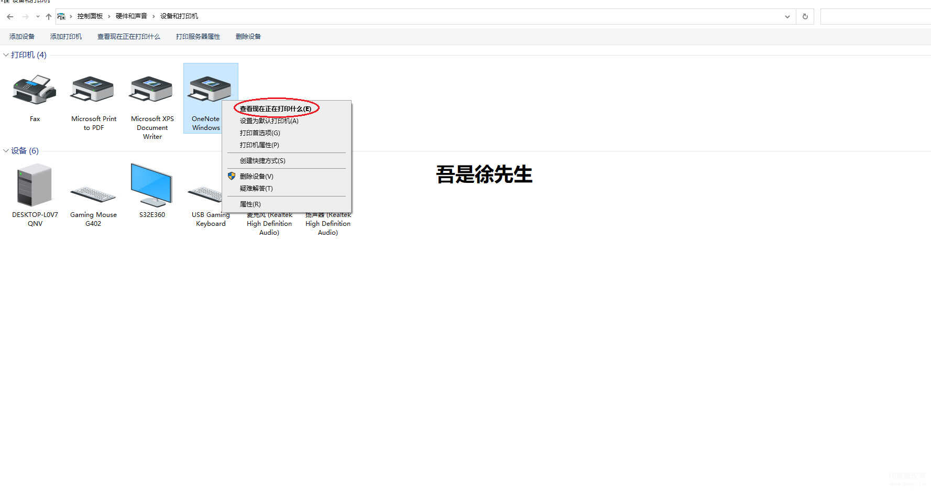Select Microsoft XPS Document Writer printer
This screenshot has width=931, height=491.
tap(152, 90)
